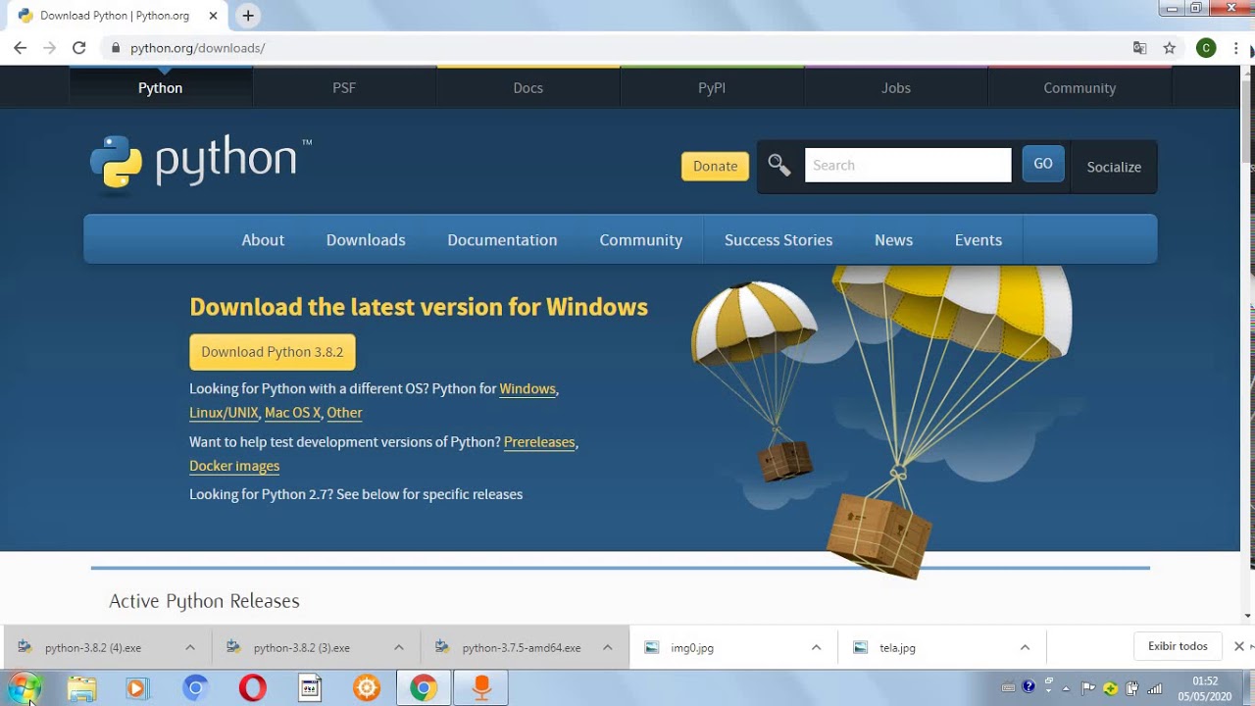Click the translate page icon in address bar

pos(1139,48)
